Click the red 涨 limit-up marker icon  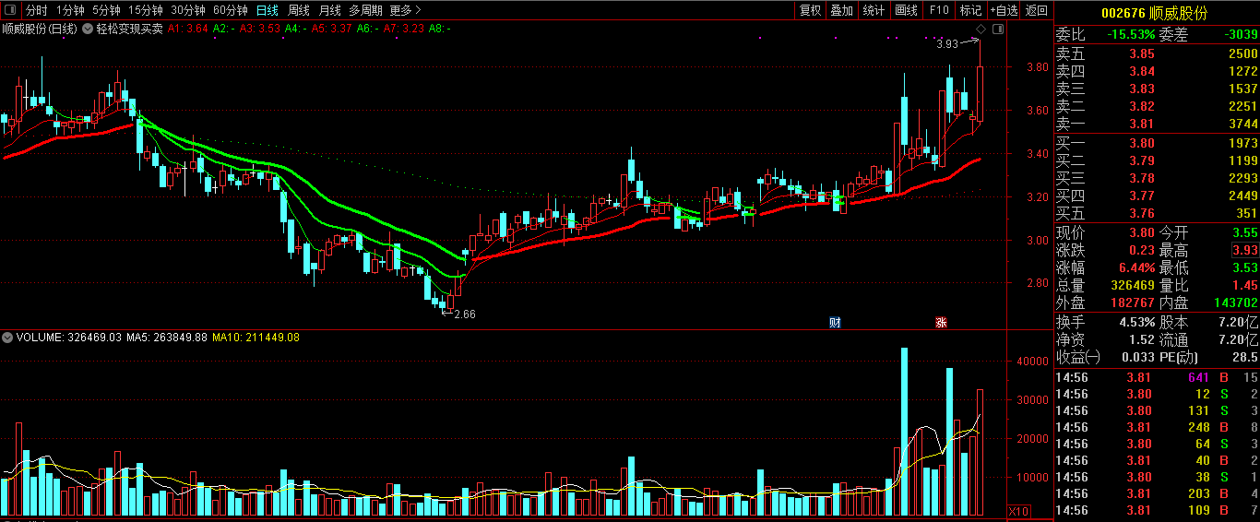[942, 322]
